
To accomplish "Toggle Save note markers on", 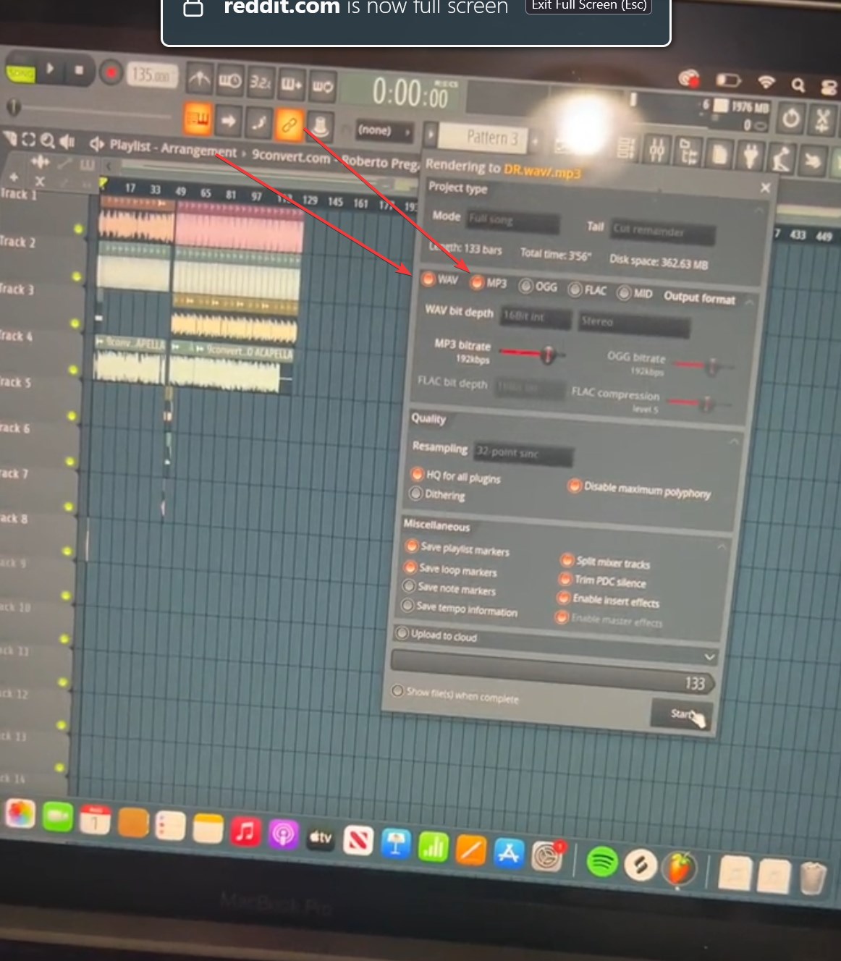I will coord(410,587).
